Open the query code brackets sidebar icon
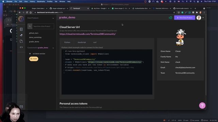 pos(21,47)
